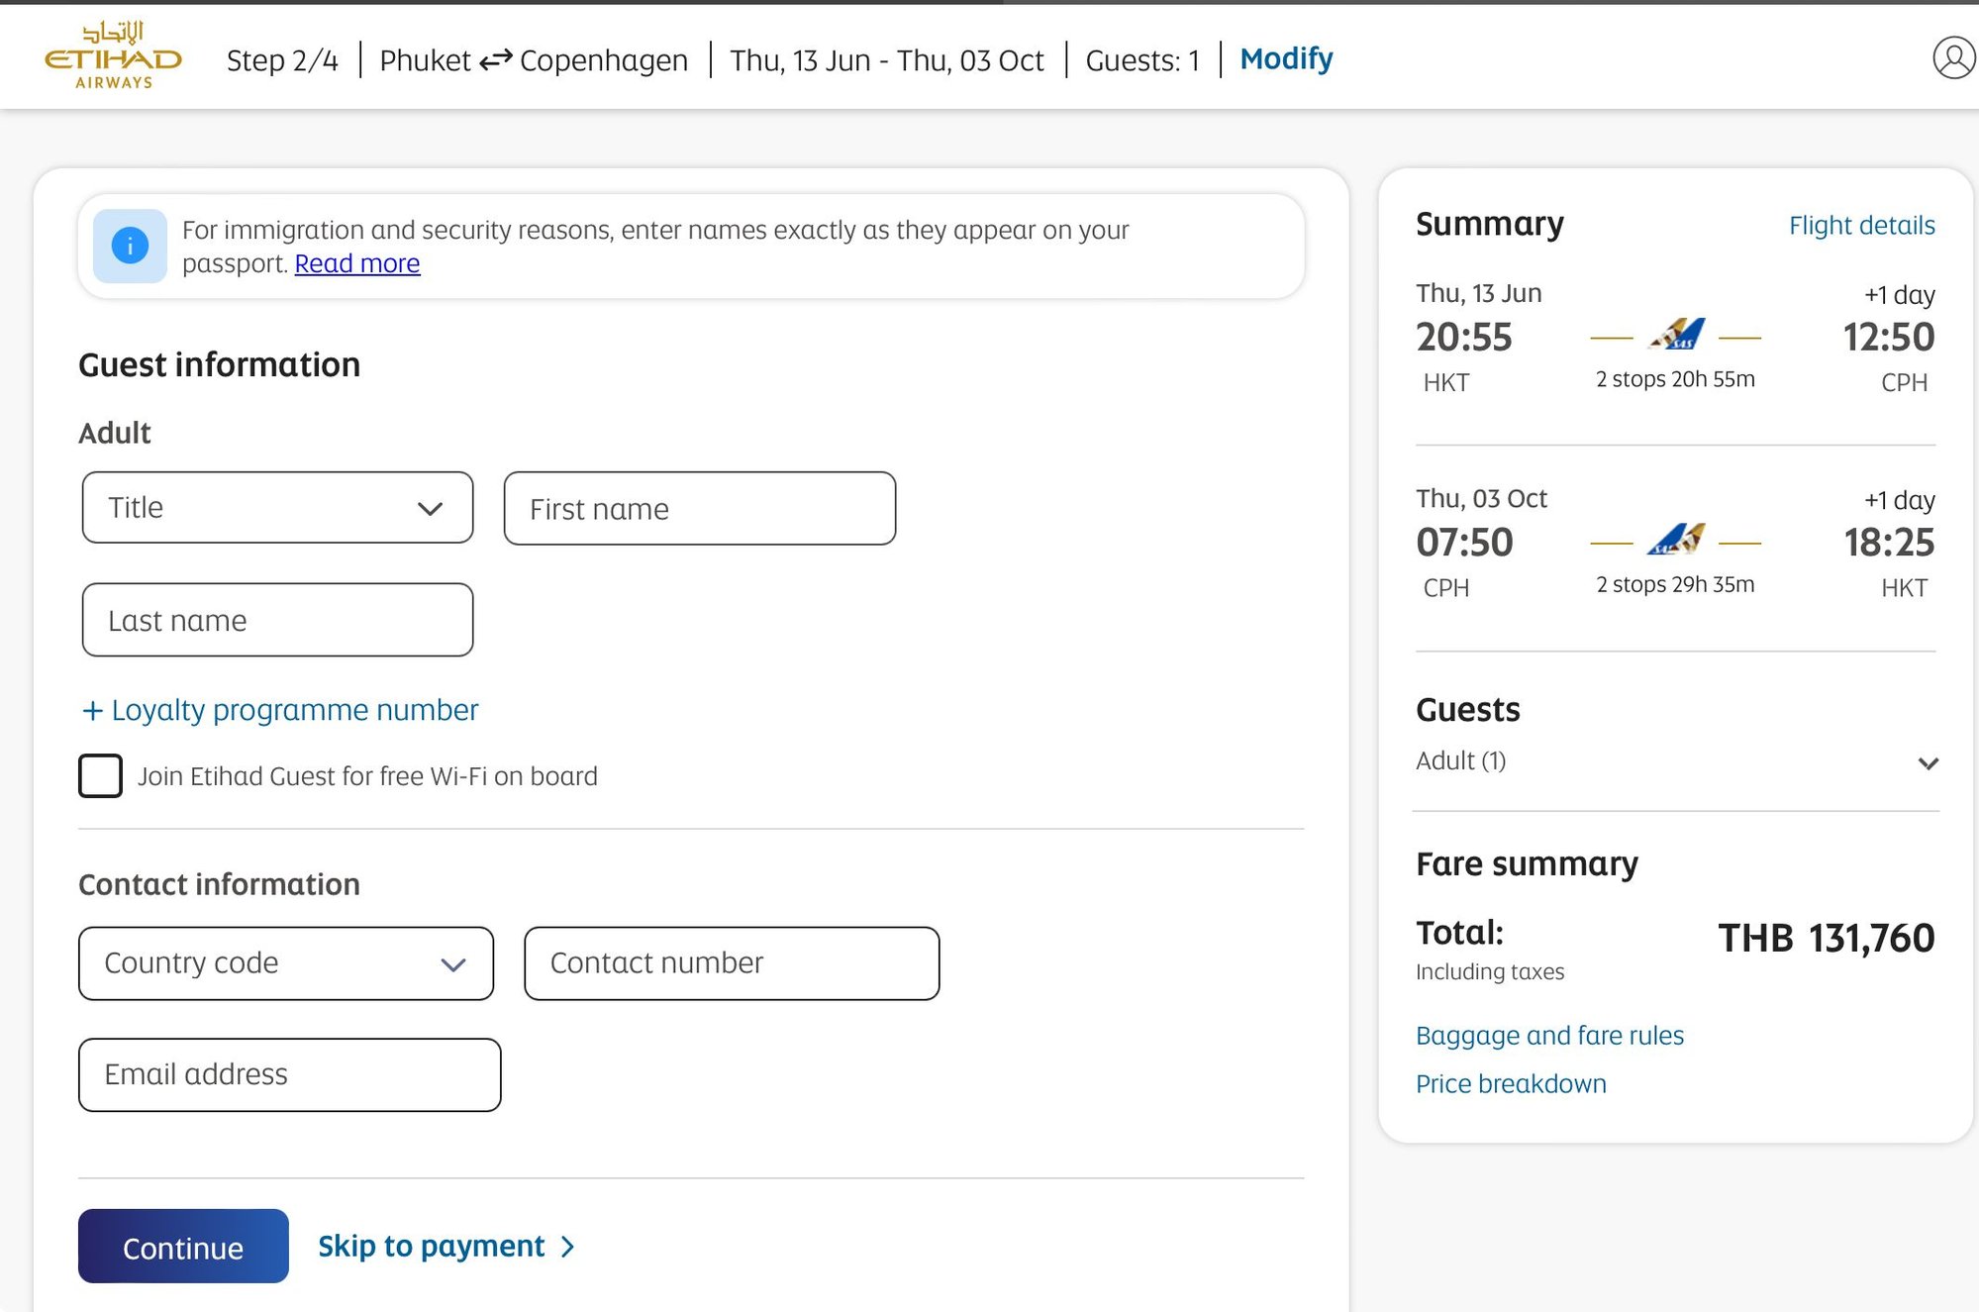Click the plus icon next to Loyalty programme number
The height and width of the screenshot is (1312, 1979).
[x=92, y=710]
